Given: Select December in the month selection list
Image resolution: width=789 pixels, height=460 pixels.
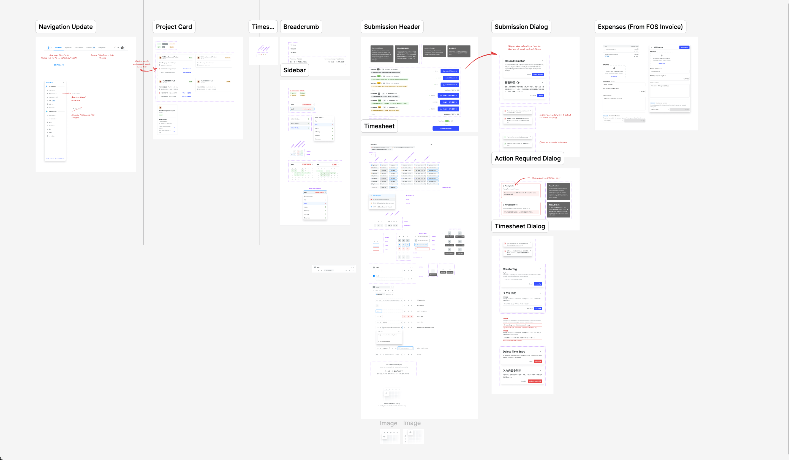Looking at the screenshot, I should pos(318,139).
